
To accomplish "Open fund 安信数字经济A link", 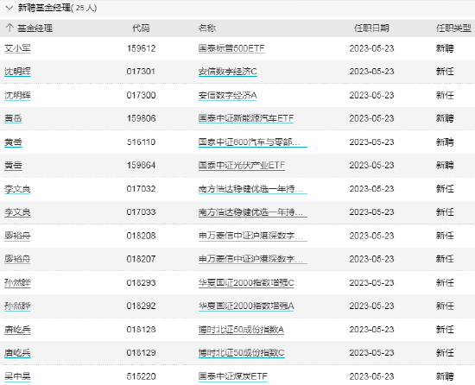I will tap(227, 95).
